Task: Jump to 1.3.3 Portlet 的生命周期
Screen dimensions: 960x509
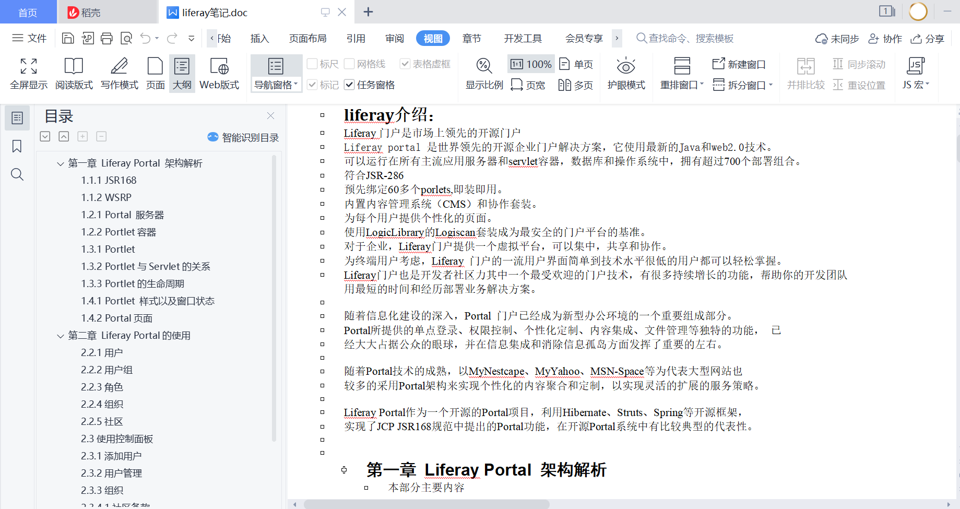Action: pyautogui.click(x=133, y=283)
